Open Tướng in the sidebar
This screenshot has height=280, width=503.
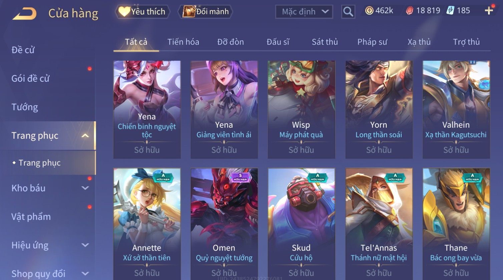25,107
